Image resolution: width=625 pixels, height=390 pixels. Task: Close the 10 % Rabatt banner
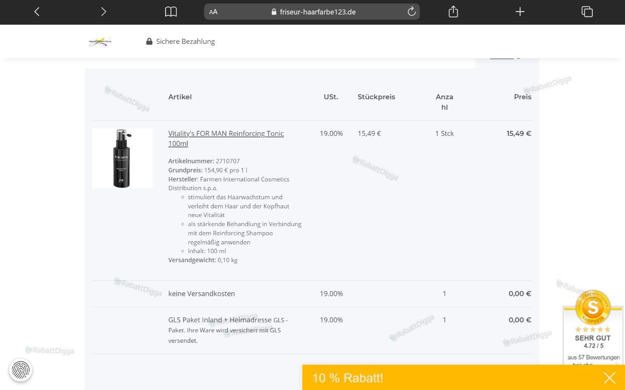point(609,378)
